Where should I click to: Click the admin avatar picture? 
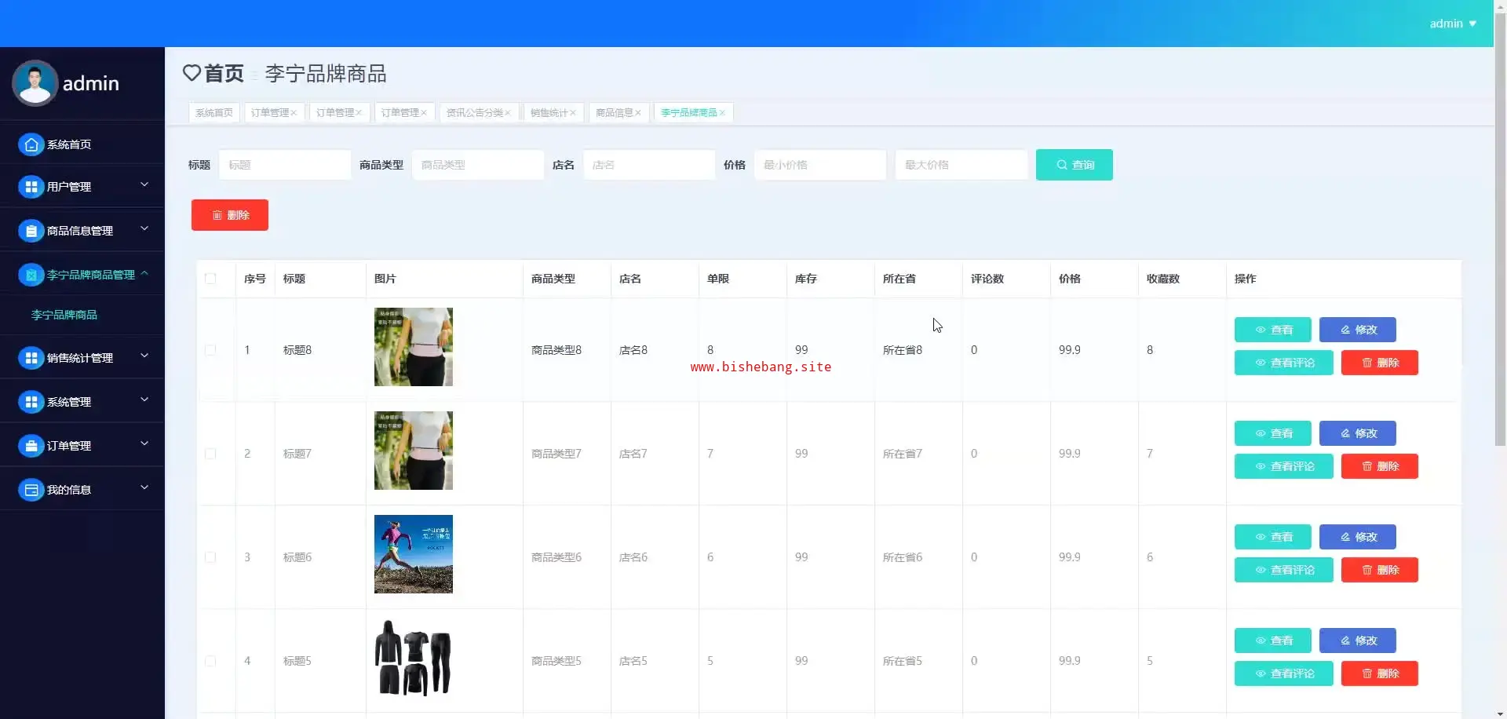click(x=35, y=83)
